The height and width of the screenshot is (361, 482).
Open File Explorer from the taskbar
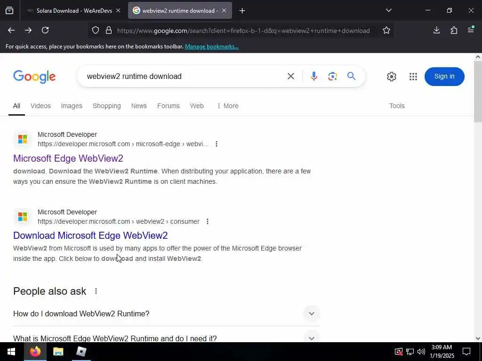58,352
